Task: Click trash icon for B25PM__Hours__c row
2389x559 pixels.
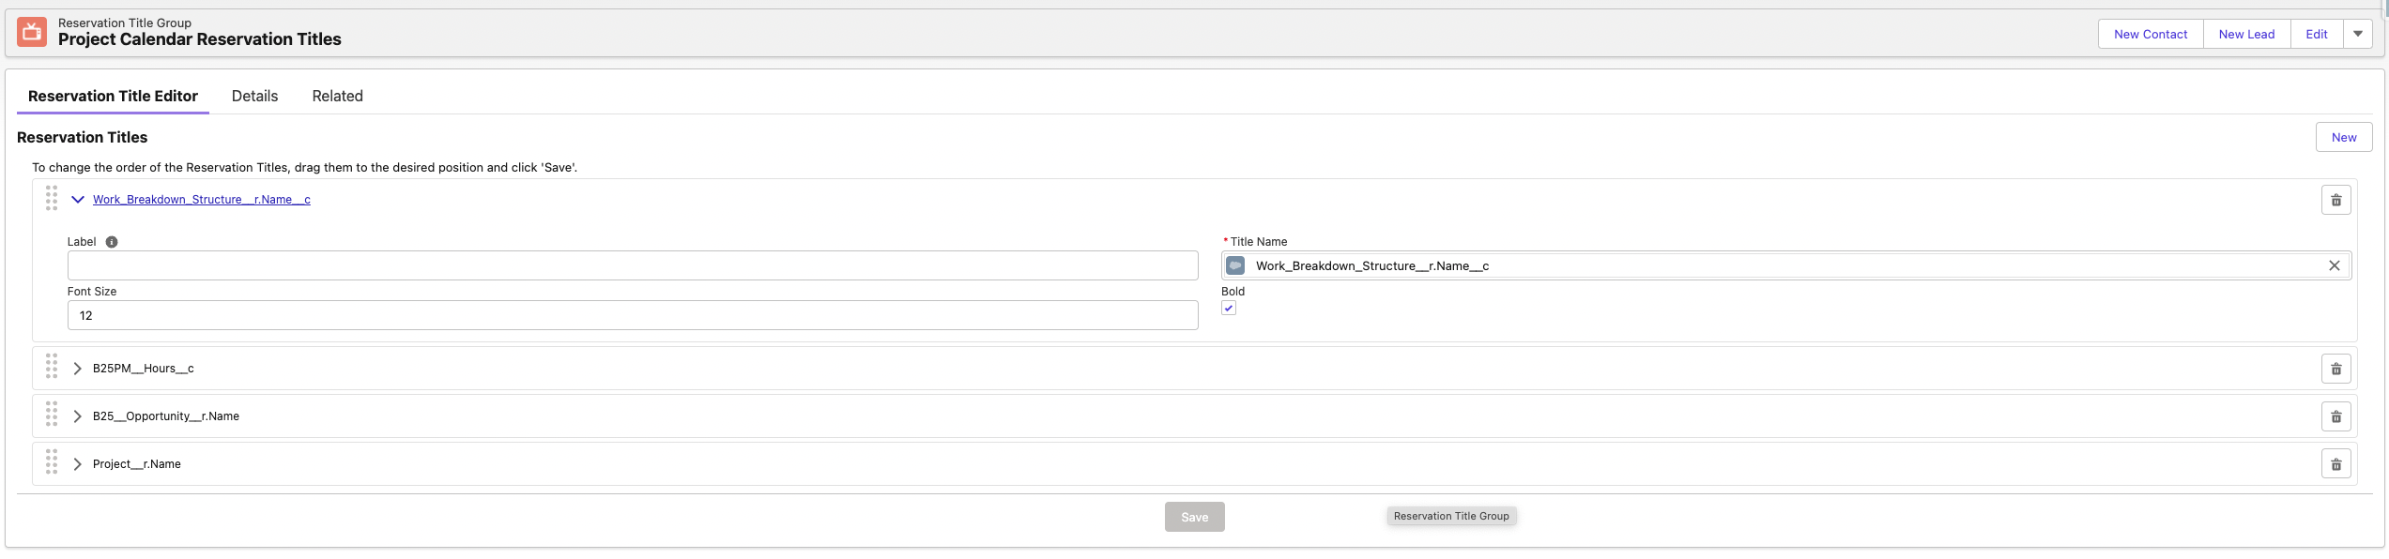Action: pos(2335,369)
